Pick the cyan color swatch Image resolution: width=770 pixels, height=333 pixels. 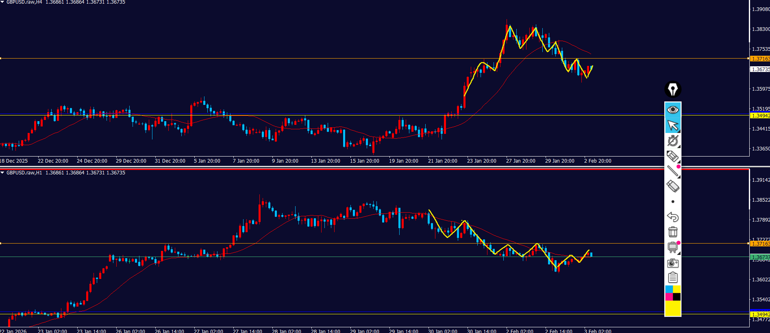point(669,289)
